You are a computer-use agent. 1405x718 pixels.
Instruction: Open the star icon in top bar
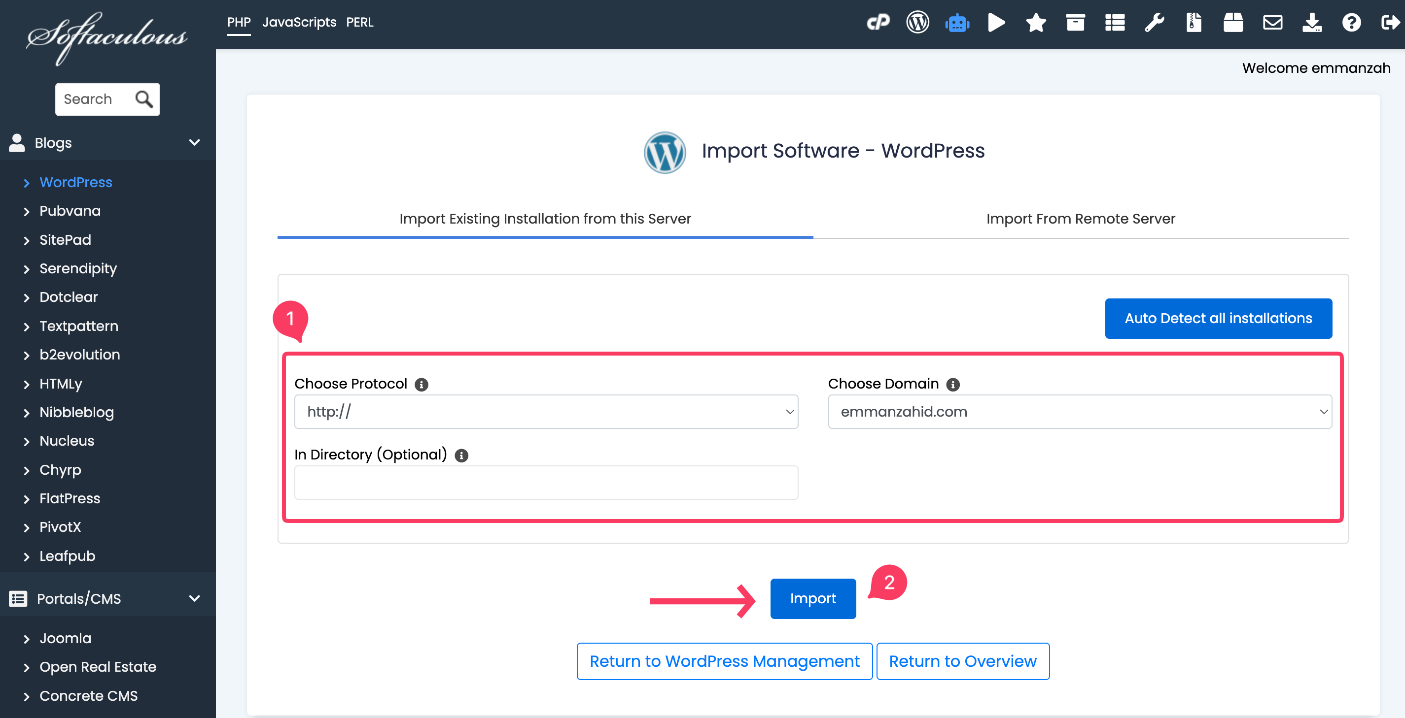tap(1036, 22)
